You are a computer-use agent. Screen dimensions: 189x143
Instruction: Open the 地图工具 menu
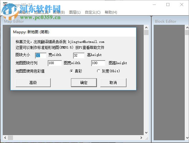click(41, 12)
